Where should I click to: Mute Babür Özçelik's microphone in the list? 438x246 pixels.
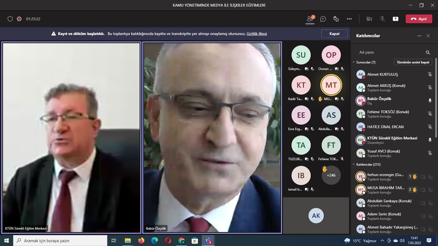tap(430, 101)
